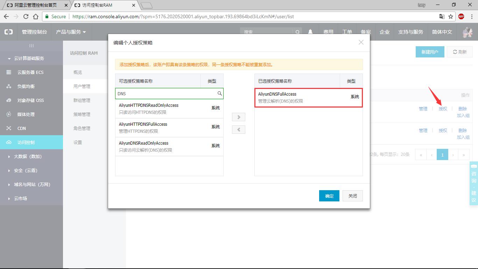
Task: Click the 新建用户 button
Action: [x=430, y=52]
